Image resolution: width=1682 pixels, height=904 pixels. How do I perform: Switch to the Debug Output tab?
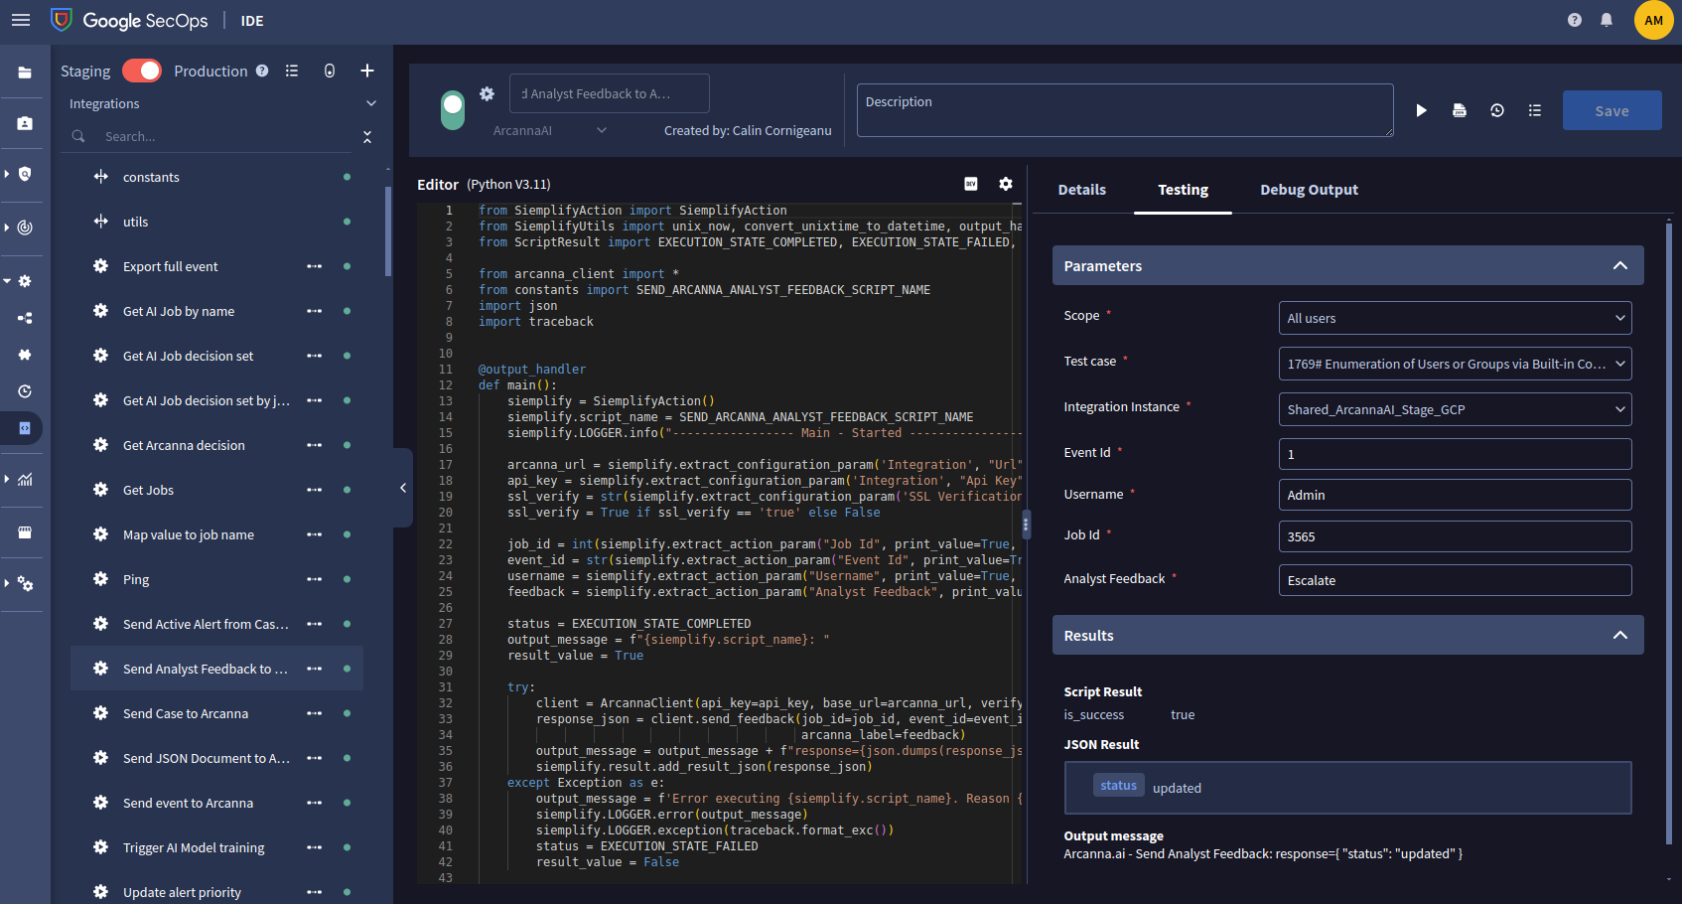(1309, 190)
